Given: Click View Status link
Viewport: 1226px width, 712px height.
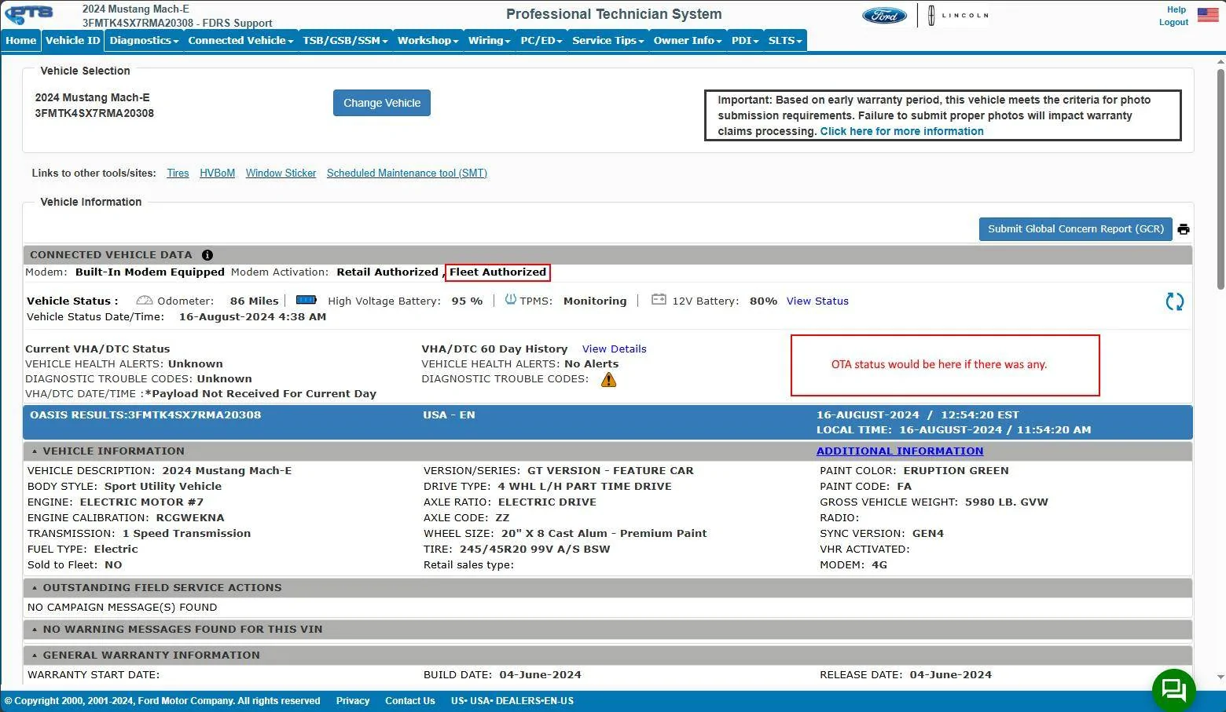Looking at the screenshot, I should tap(817, 301).
